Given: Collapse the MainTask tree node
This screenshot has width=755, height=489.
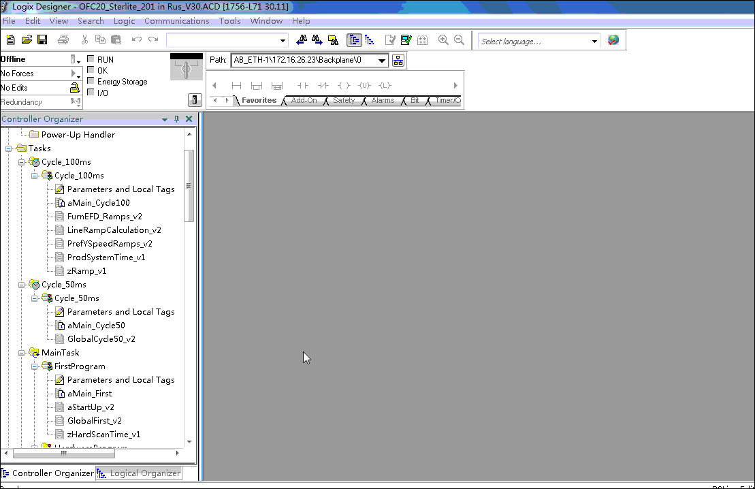Looking at the screenshot, I should coord(22,353).
